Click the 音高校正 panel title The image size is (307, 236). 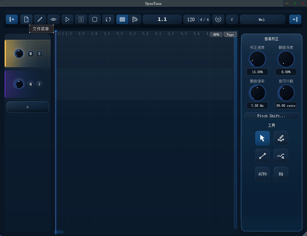[x=271, y=39]
